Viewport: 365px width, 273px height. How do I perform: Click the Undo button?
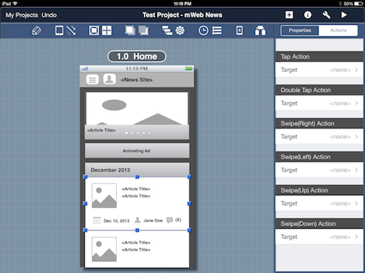coord(49,15)
